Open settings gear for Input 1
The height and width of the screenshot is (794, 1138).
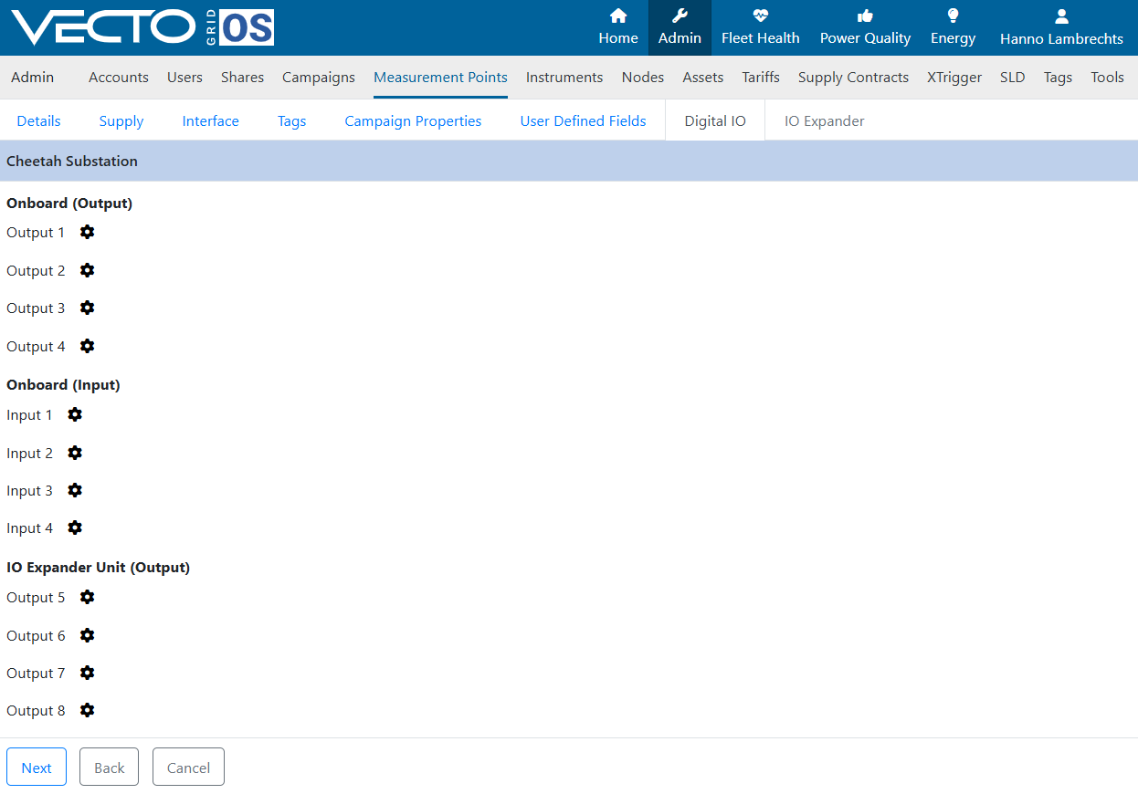click(75, 414)
